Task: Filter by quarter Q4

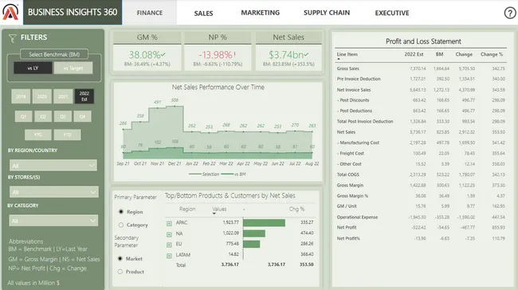Action: click(83, 116)
